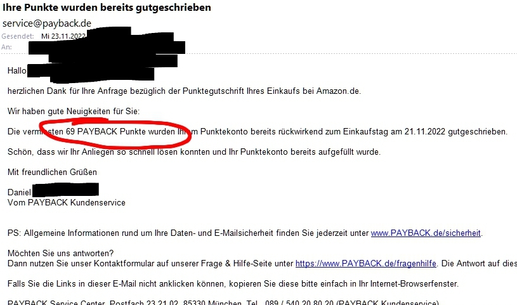Screen dimensions: 517x305
Task: Click the signature name 'Daniel'
Action: tap(19, 192)
